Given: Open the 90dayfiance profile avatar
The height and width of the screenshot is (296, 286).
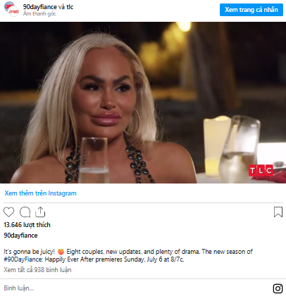Looking at the screenshot, I should pyautogui.click(x=11, y=9).
